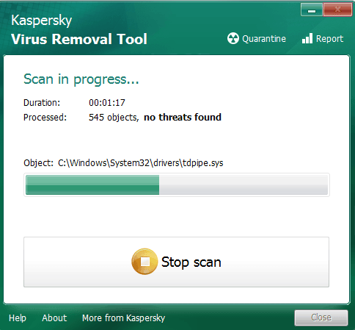Select the duration value 00:01:17
This screenshot has width=355, height=330.
[x=107, y=103]
